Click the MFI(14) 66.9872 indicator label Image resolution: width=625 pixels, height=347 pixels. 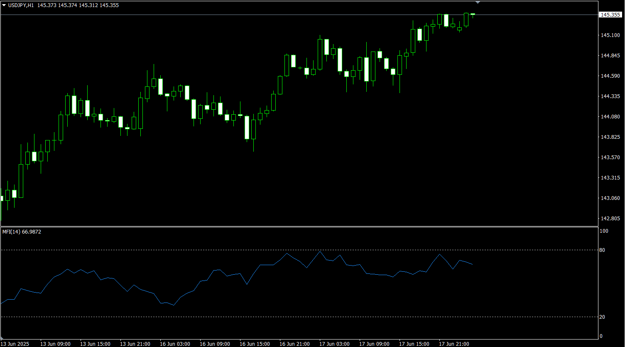tap(22, 232)
